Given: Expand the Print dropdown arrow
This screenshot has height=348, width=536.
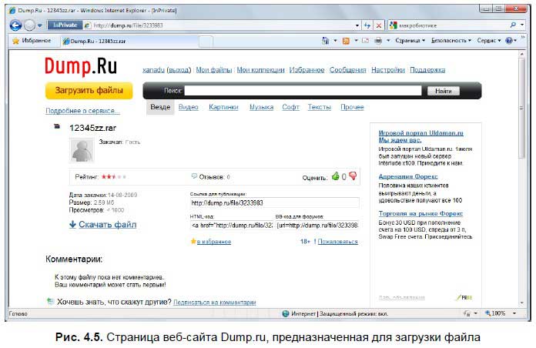Looking at the screenshot, I should tap(388, 41).
